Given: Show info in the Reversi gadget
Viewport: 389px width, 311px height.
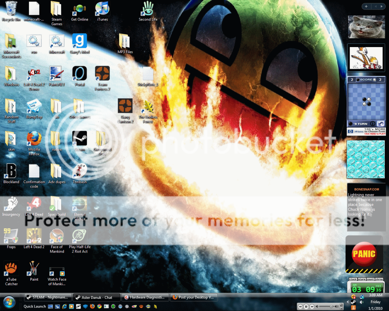Looking at the screenshot, I should 373,123.
